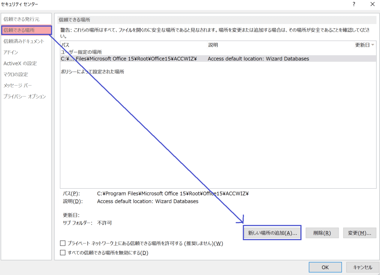Sort by 更新日 column dropdown arrow
The height and width of the screenshot is (275, 380).
point(372,45)
